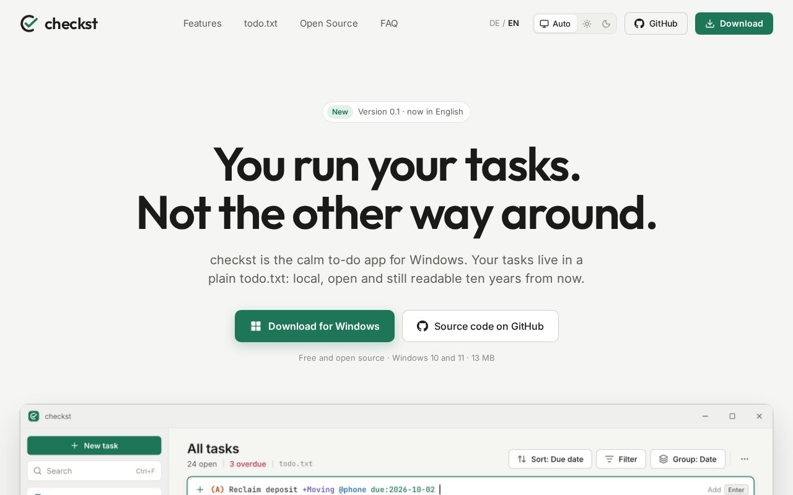
Task: Click the '24 open' count text
Action: click(202, 464)
